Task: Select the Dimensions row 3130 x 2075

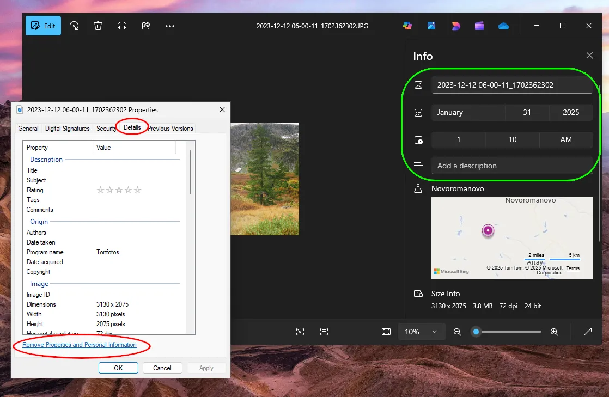Action: tap(104, 304)
